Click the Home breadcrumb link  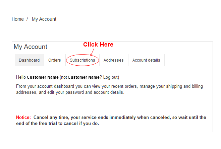[x=18, y=19]
